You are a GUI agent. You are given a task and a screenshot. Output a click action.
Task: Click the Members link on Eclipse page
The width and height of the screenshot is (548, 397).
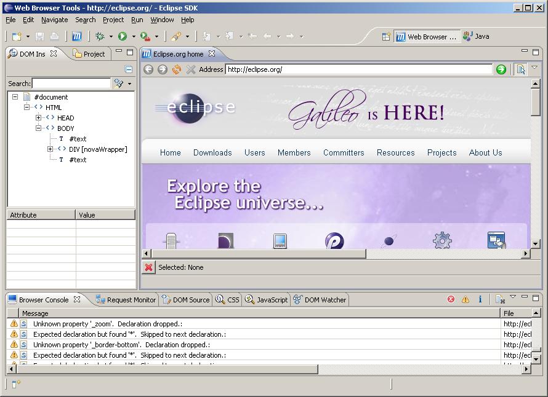[x=294, y=153]
